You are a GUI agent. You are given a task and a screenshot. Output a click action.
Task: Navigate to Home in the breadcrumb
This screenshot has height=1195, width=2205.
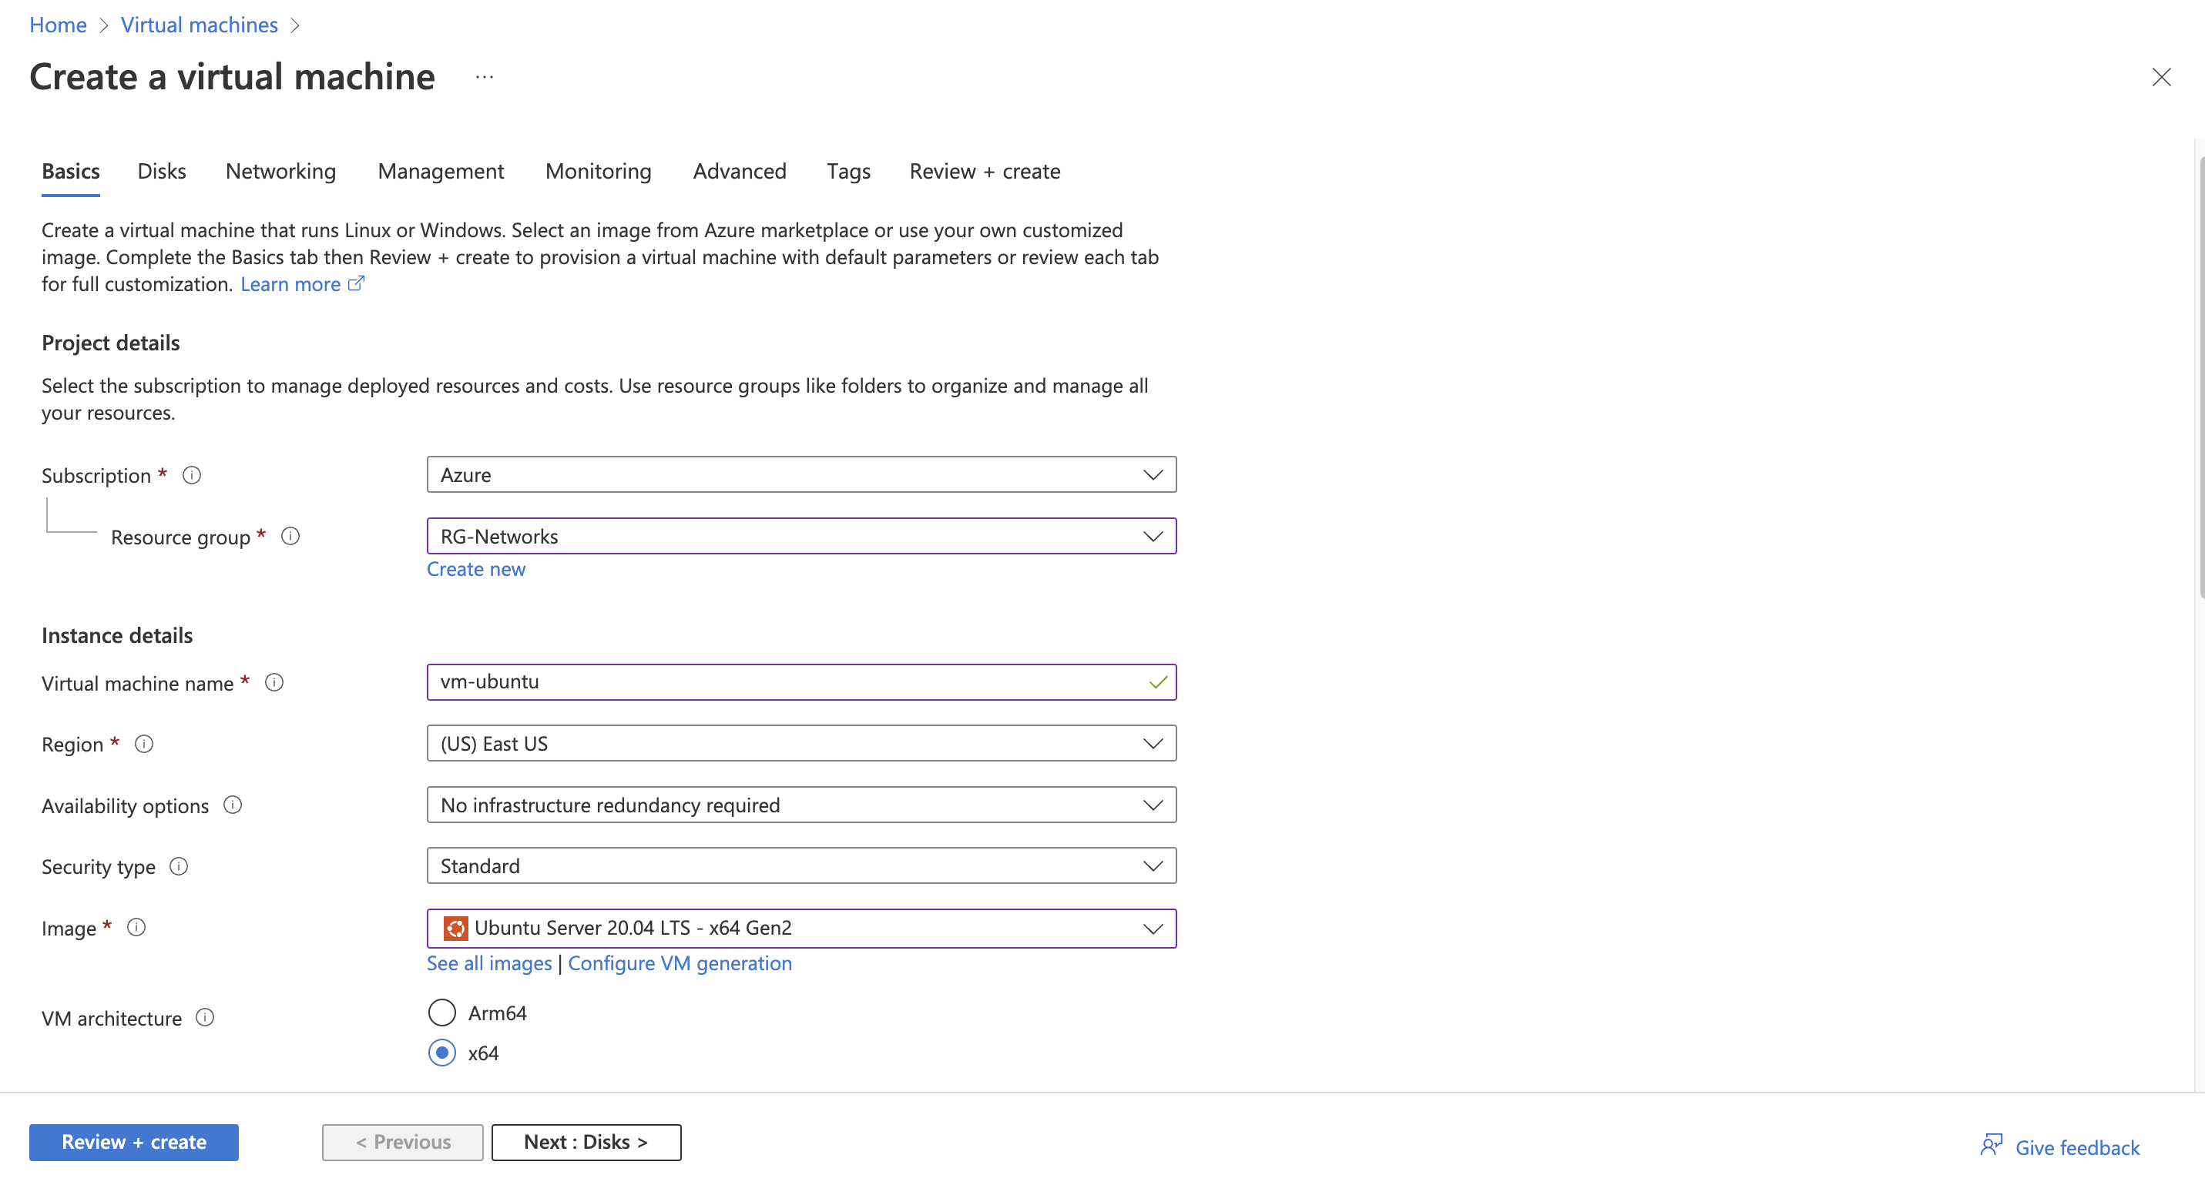tap(59, 25)
